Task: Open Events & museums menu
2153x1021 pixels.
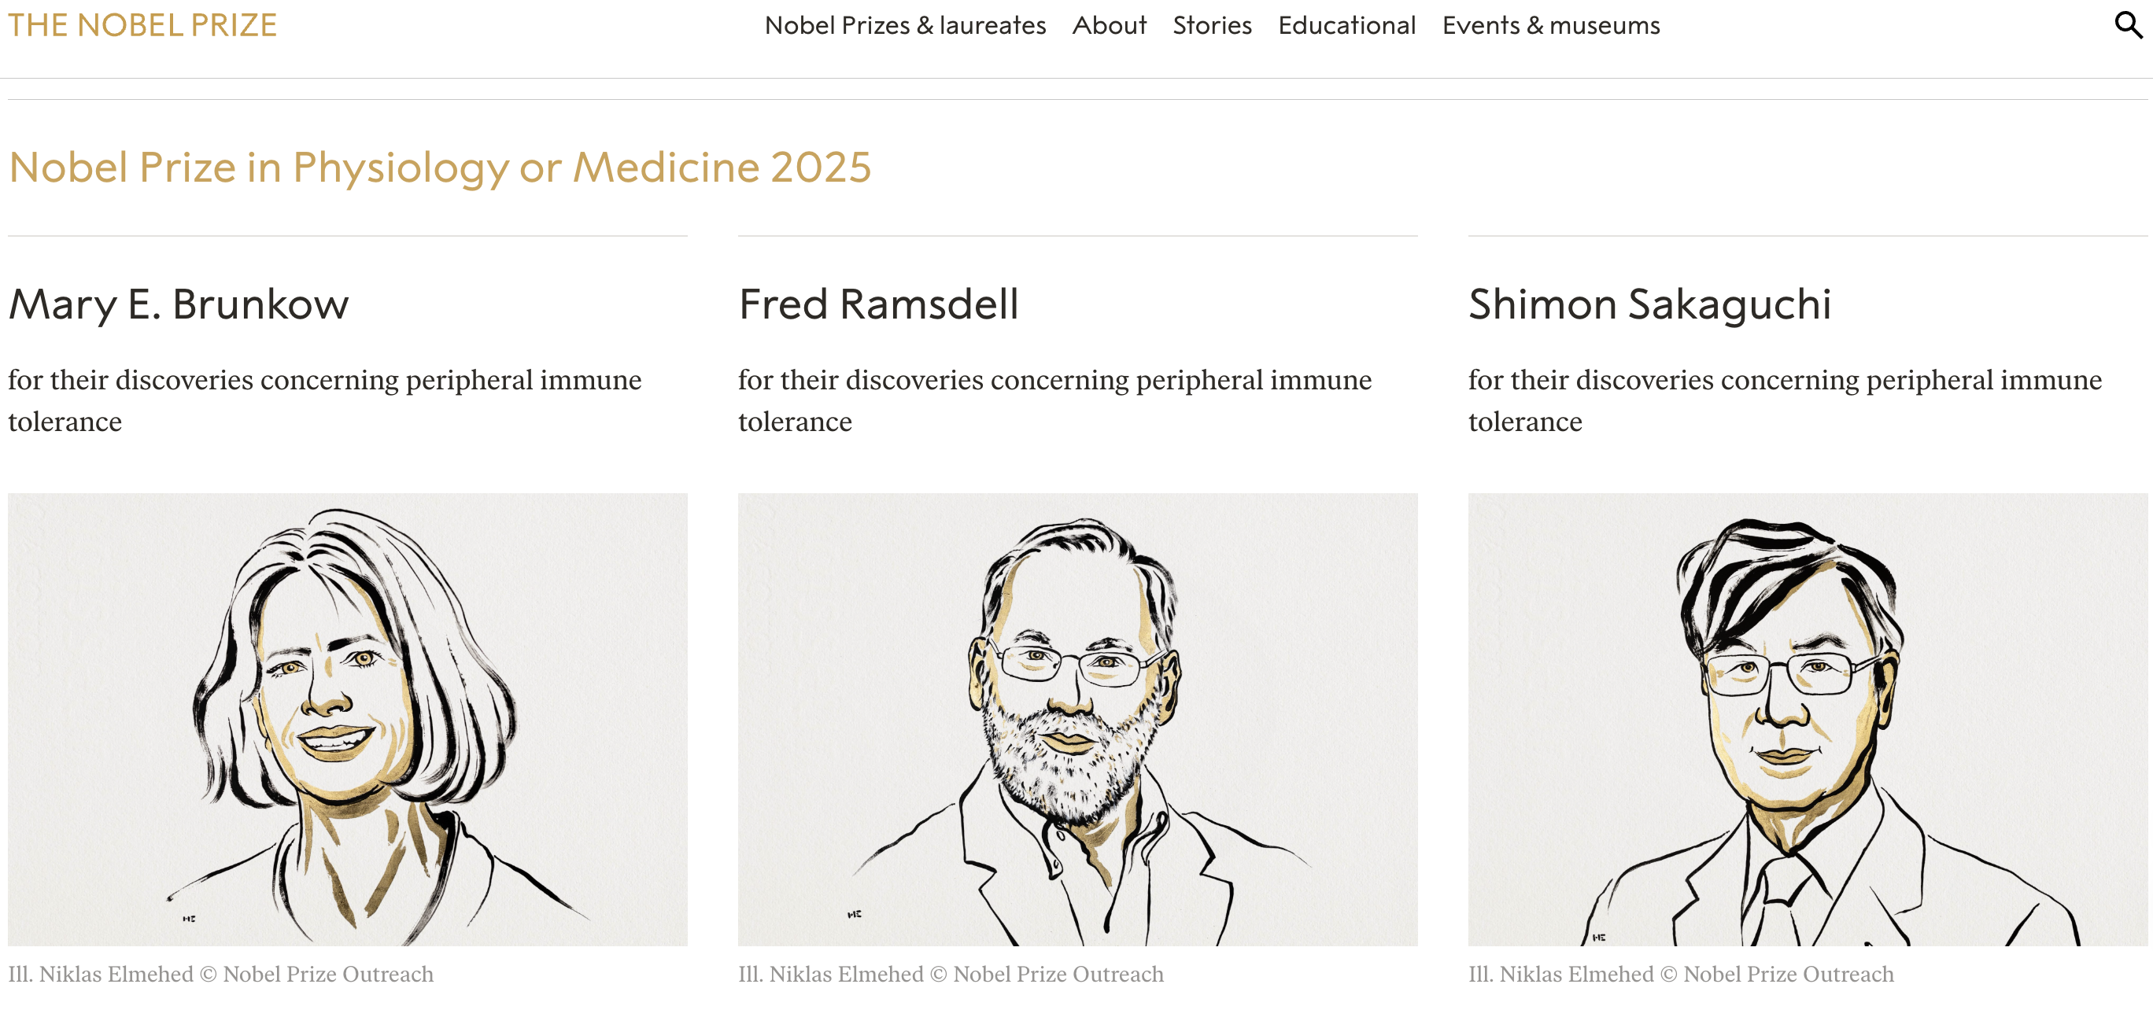Action: click(x=1550, y=25)
